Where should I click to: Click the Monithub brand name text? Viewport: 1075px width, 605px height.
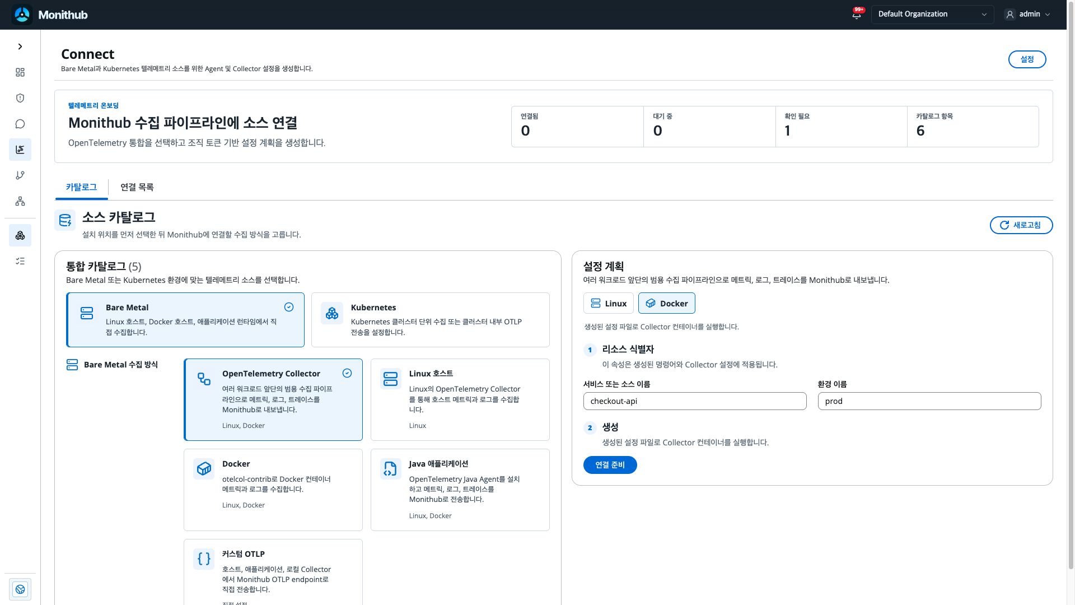click(x=63, y=15)
